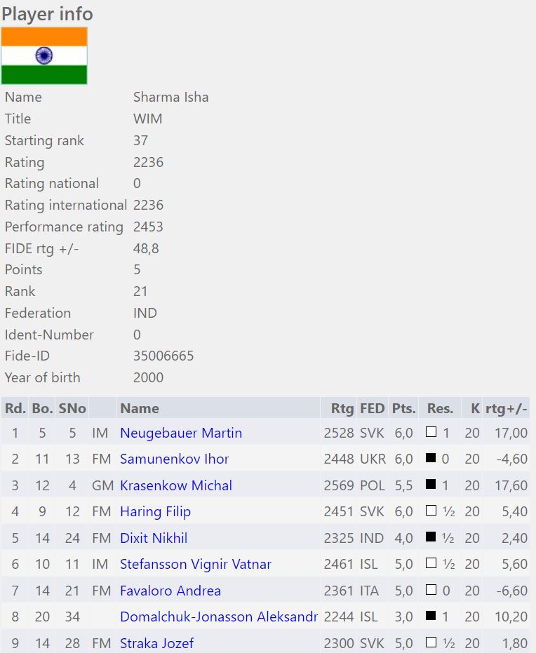This screenshot has width=536, height=653.
Task: Open Straka Jozef player link
Action: click(x=157, y=643)
